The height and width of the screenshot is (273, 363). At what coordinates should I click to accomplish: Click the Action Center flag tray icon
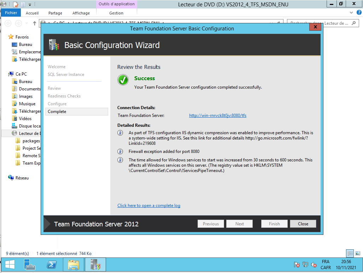tap(297, 265)
